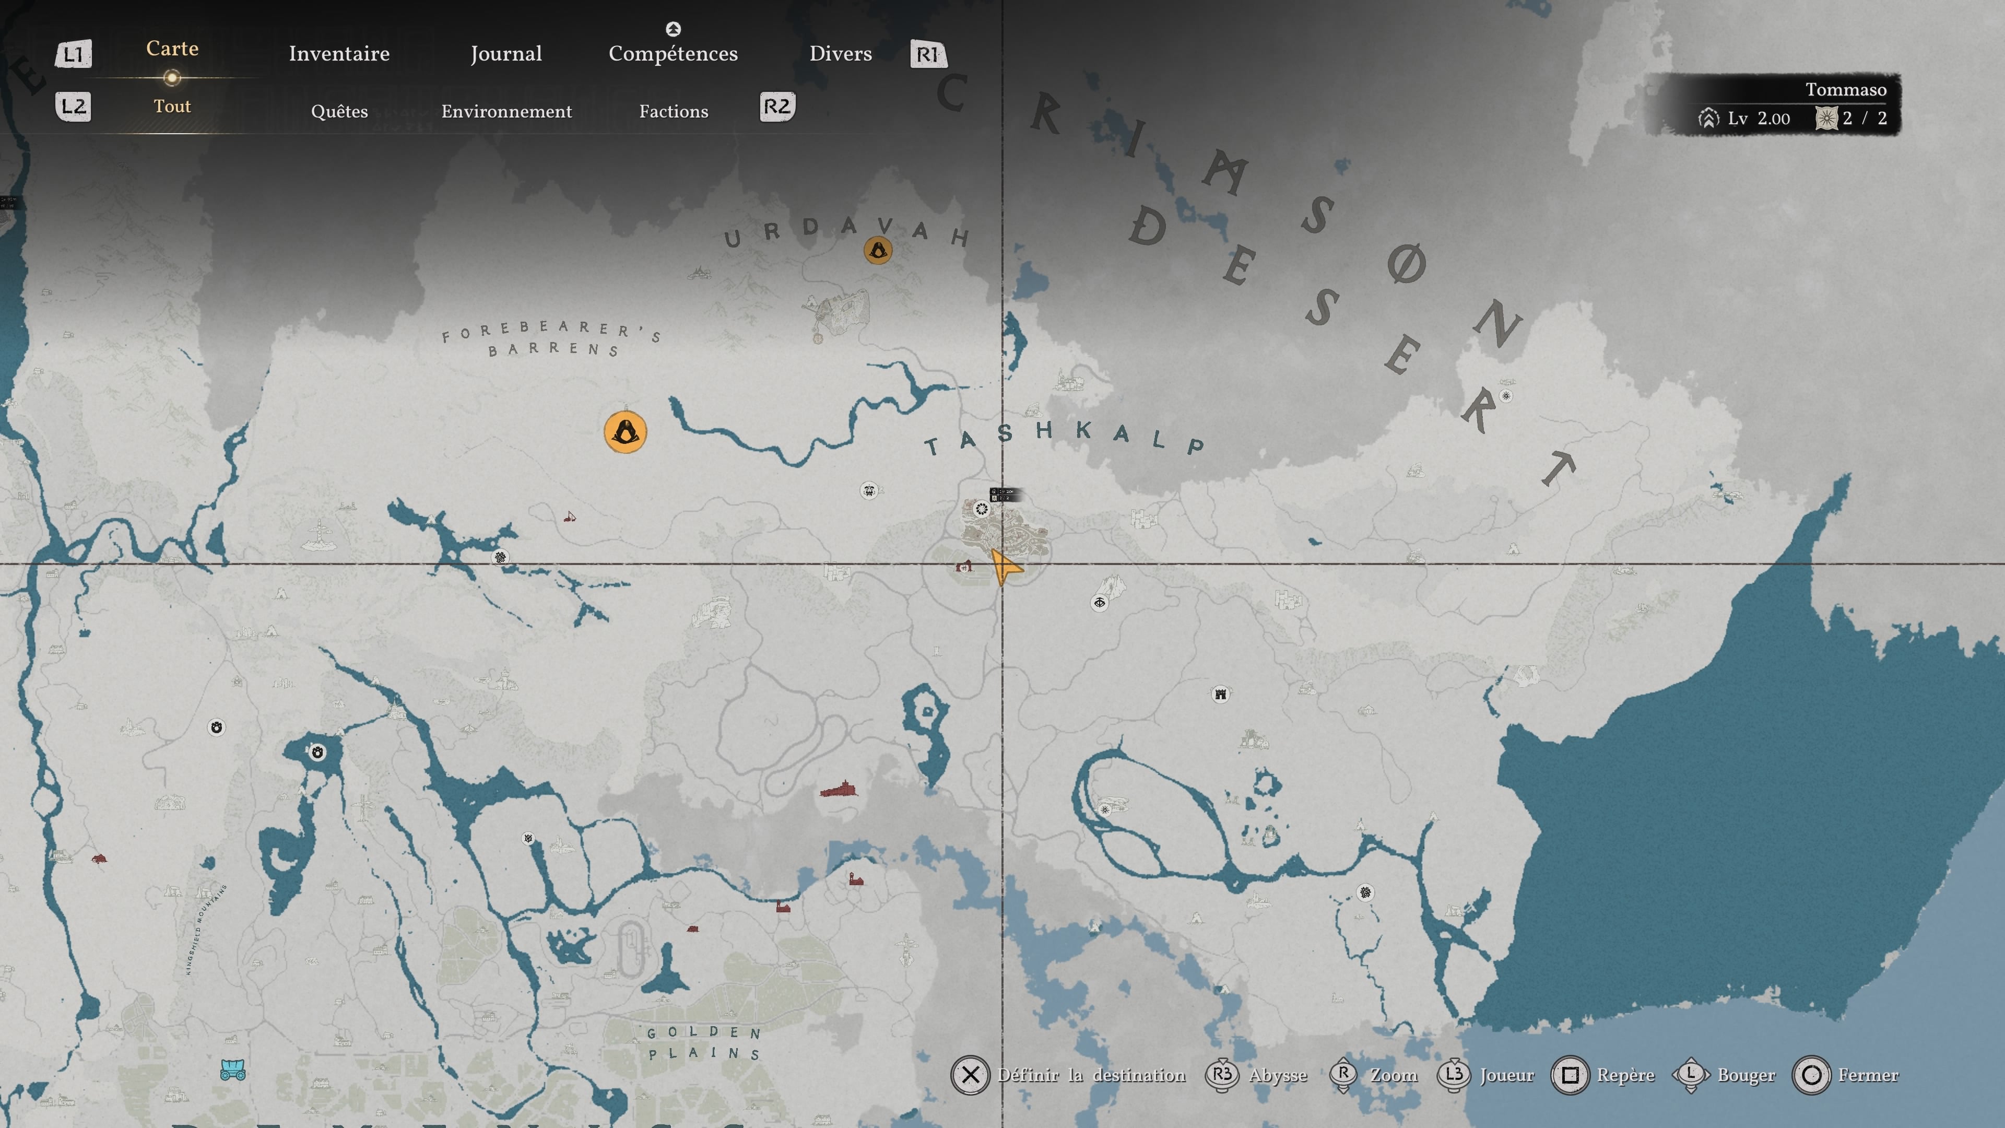Filter the map by Factions
The width and height of the screenshot is (2005, 1128).
click(674, 111)
